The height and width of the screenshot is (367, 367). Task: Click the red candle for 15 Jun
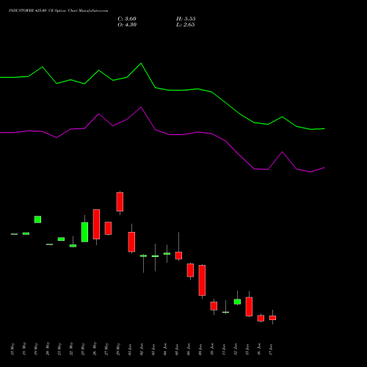249,307
